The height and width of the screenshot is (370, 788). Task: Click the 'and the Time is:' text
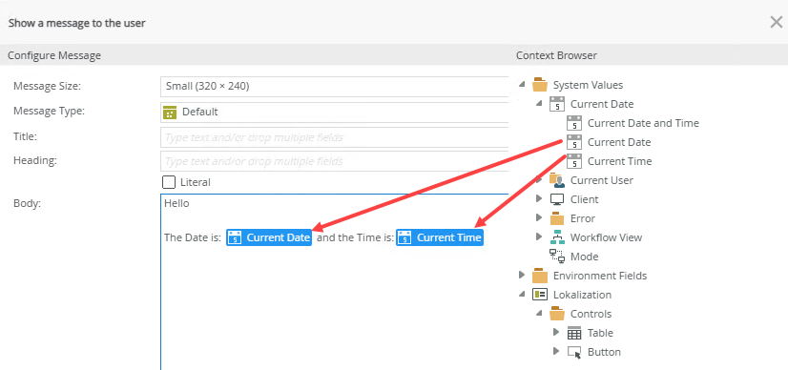tap(355, 237)
